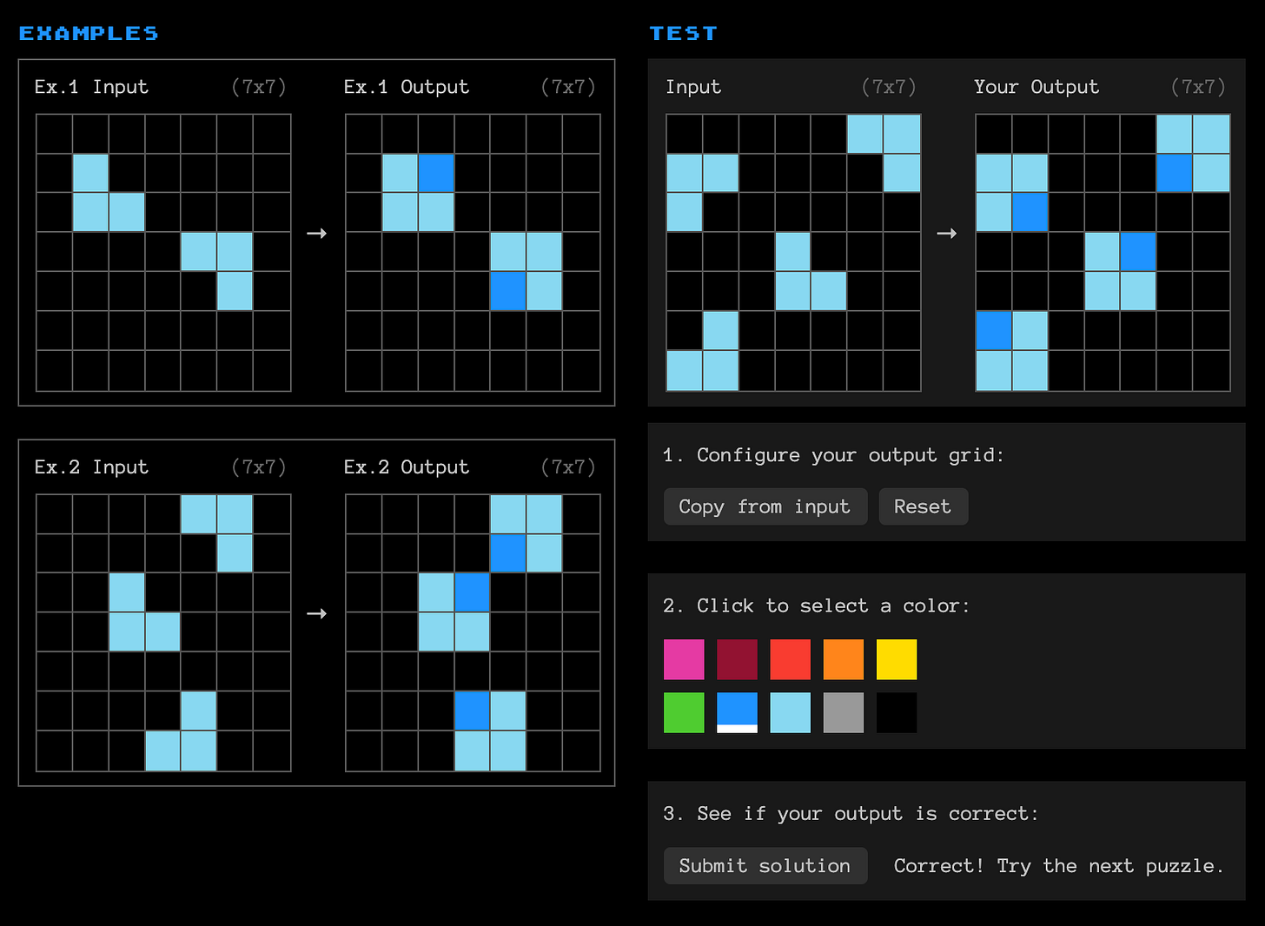Click the 'Ex.2 Output' label
This screenshot has width=1265, height=926.
[x=406, y=467]
